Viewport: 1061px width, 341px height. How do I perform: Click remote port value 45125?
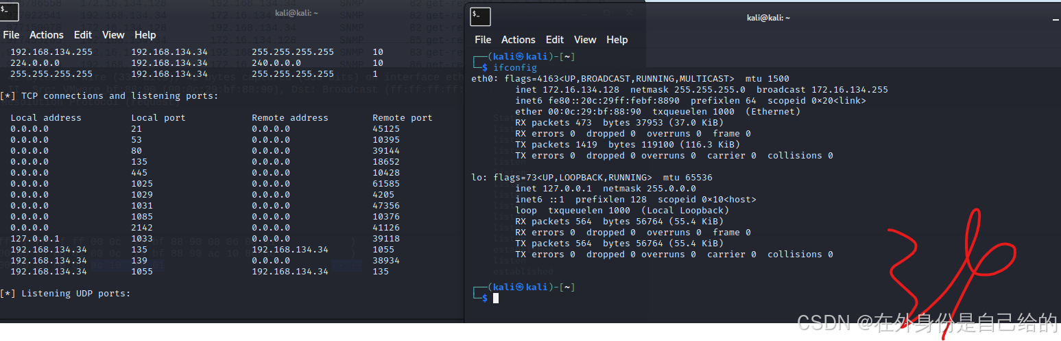pos(386,128)
